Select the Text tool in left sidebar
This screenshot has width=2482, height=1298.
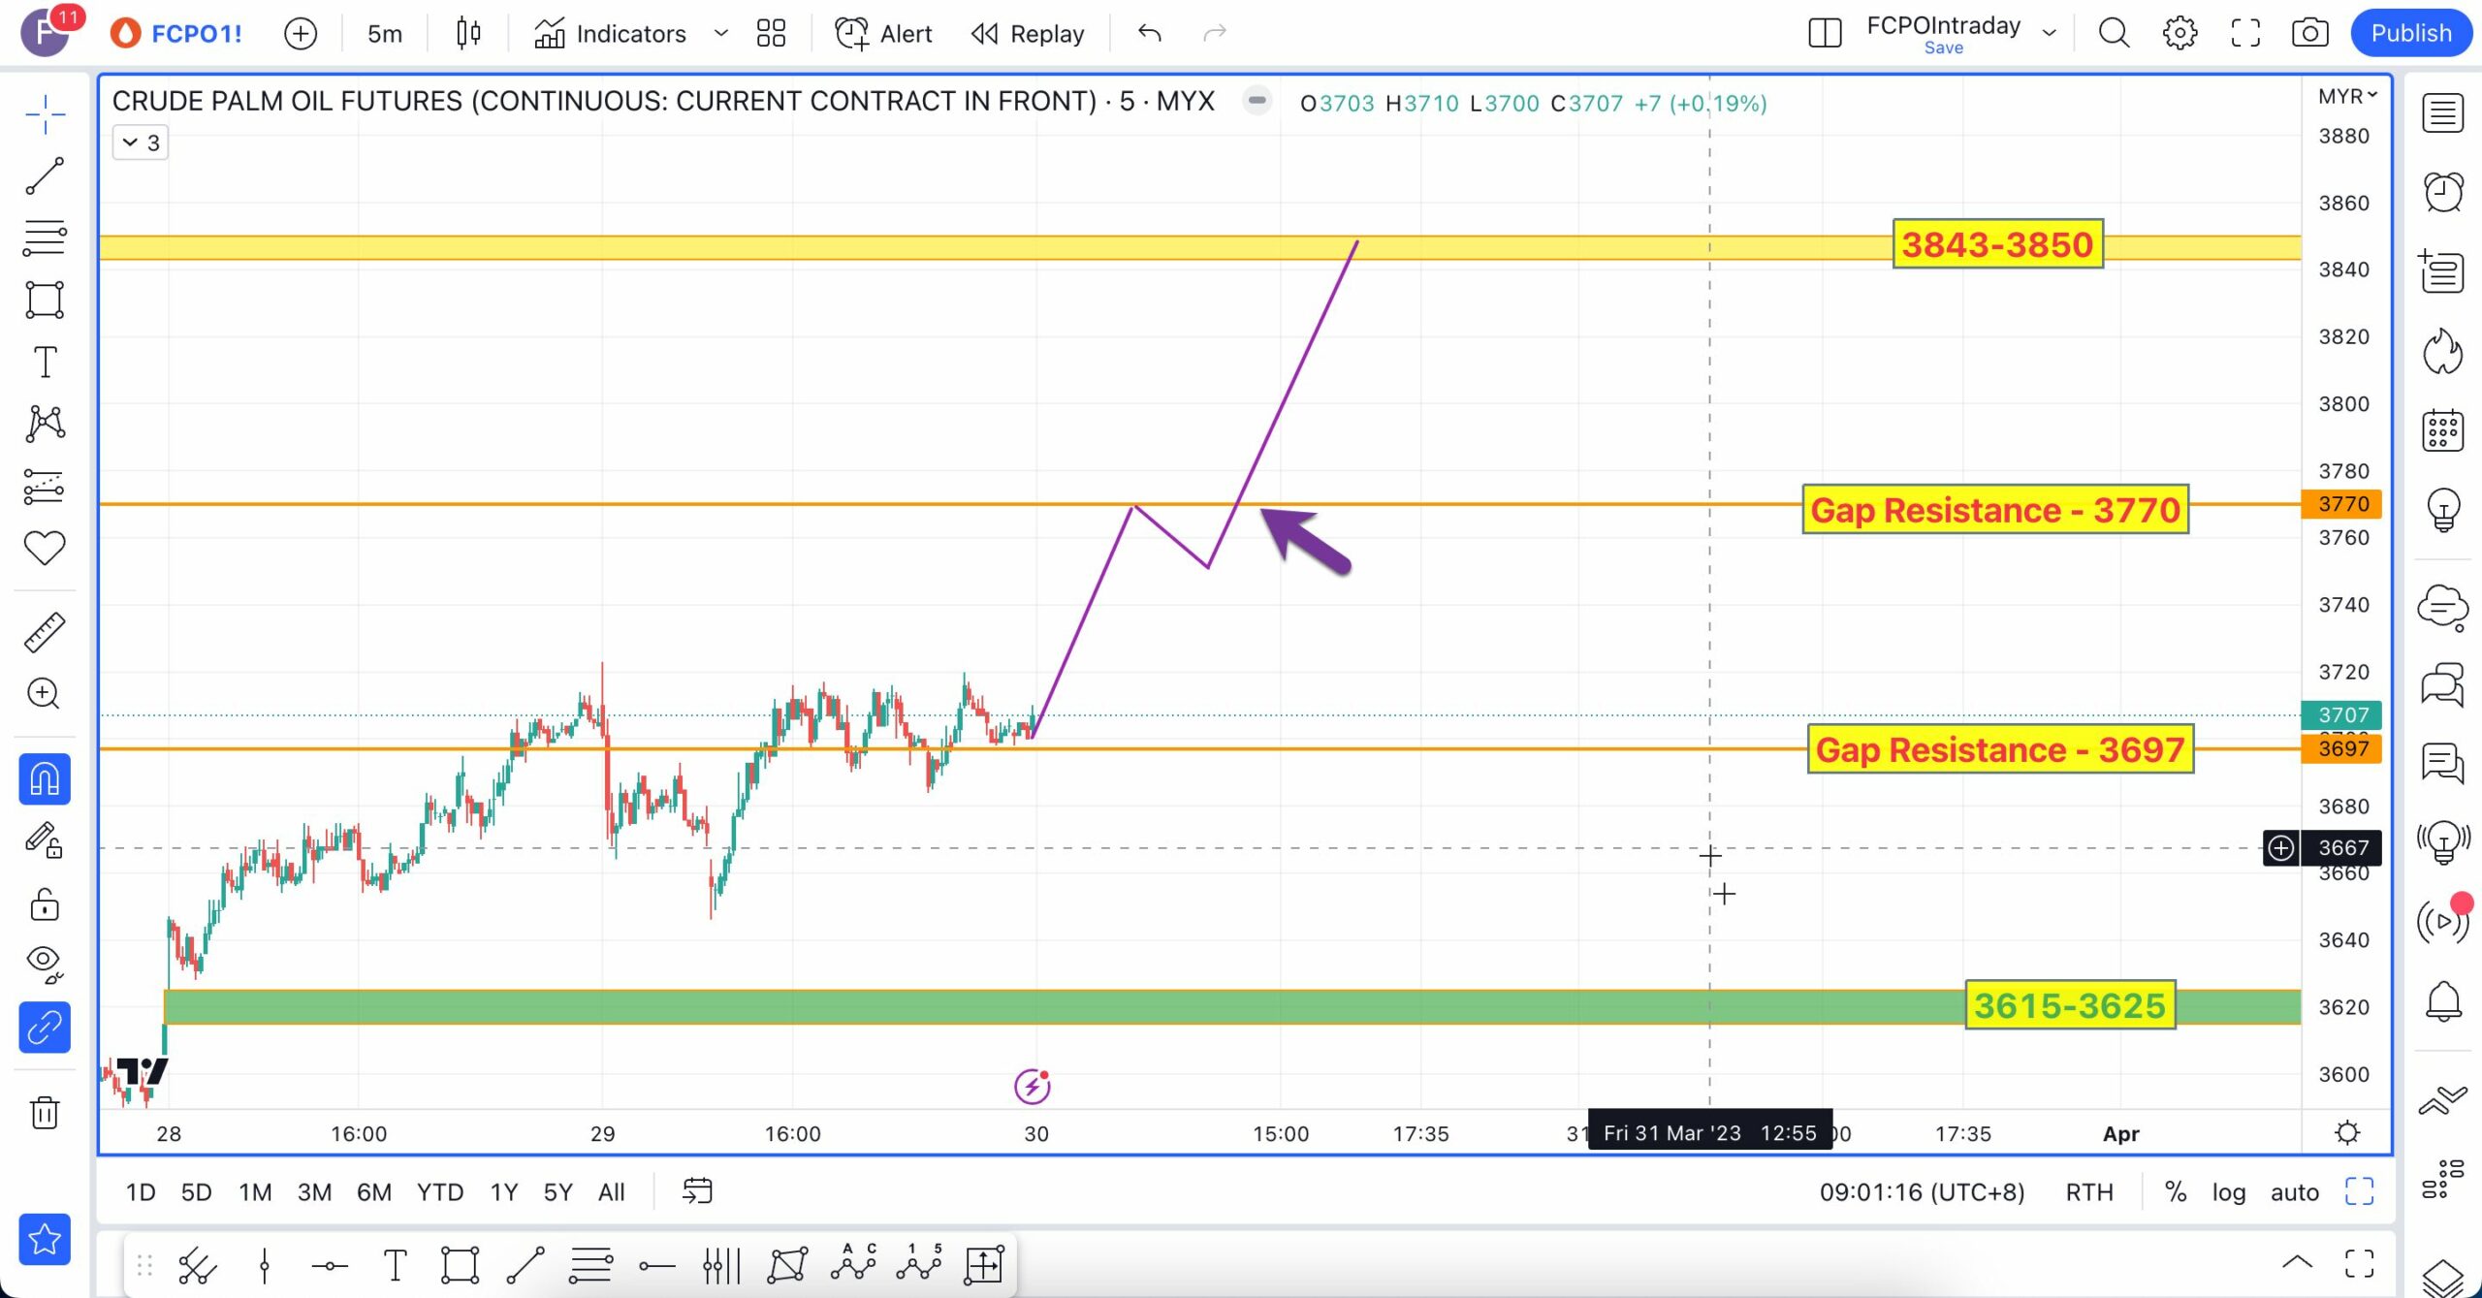click(x=45, y=363)
